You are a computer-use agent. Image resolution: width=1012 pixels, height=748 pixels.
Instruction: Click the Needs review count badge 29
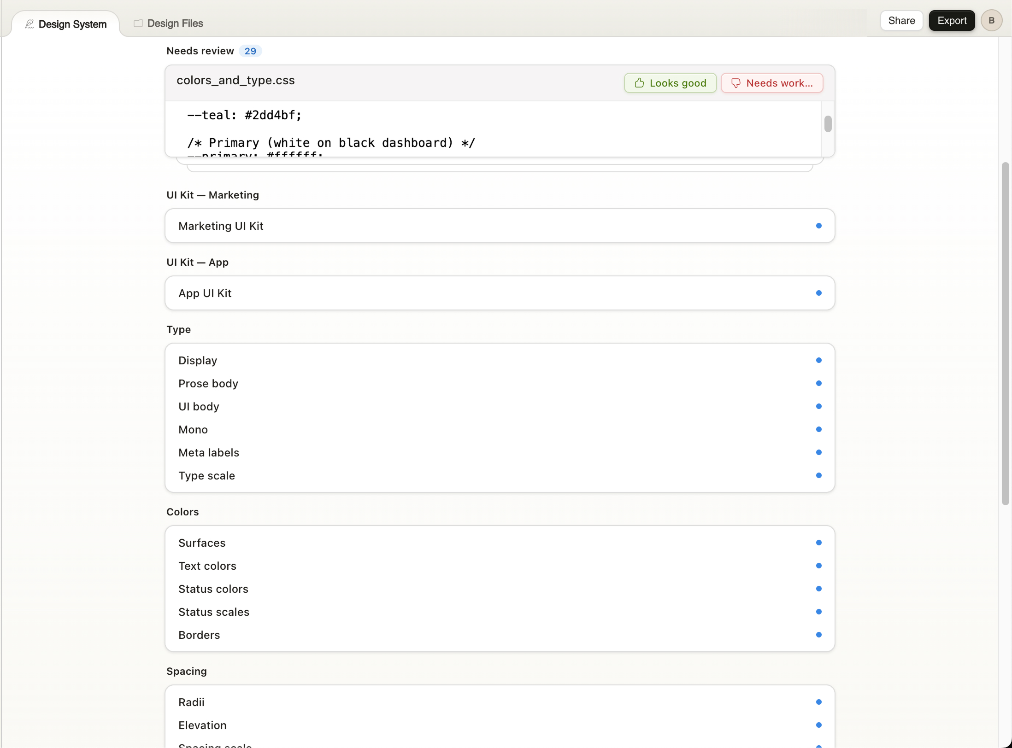pos(250,51)
